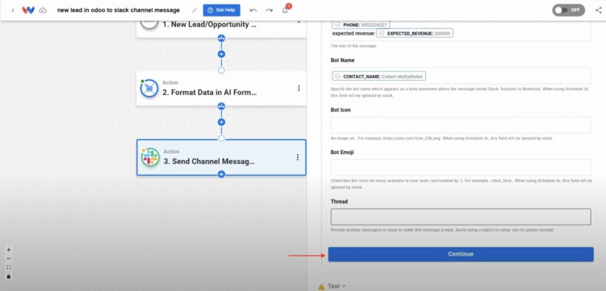Viewport: 606px width, 291px height.
Task: Check the cloud save status icon
Action: pyautogui.click(x=43, y=11)
